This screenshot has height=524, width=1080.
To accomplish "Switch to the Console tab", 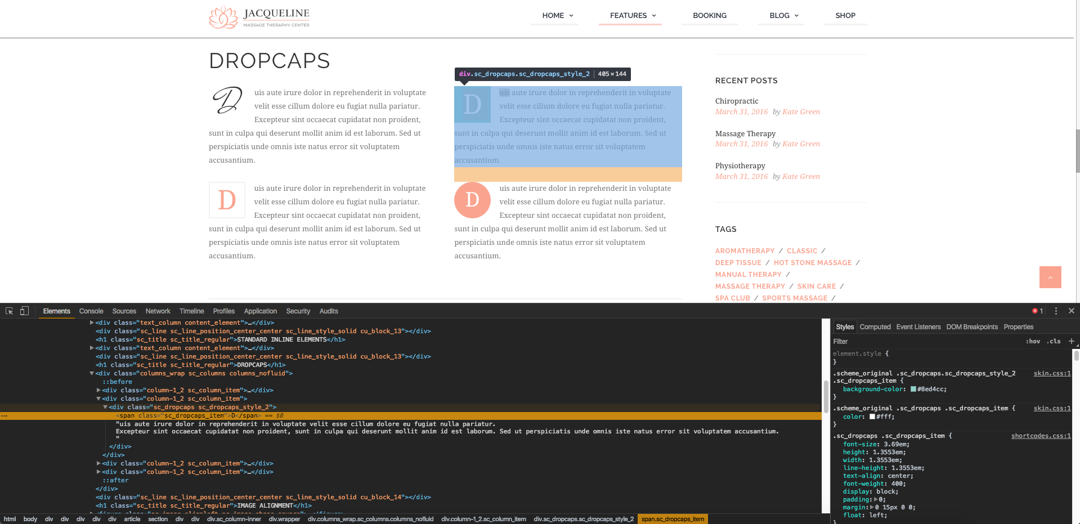I will [91, 311].
